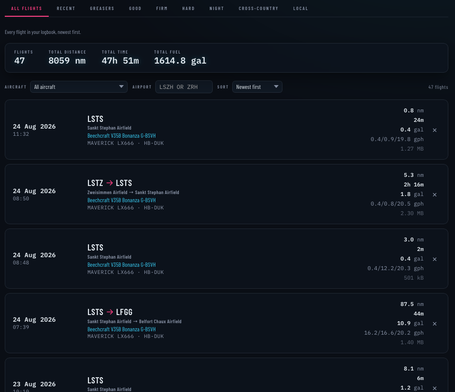
Task: Click the 47 flights count label
Action: click(438, 87)
